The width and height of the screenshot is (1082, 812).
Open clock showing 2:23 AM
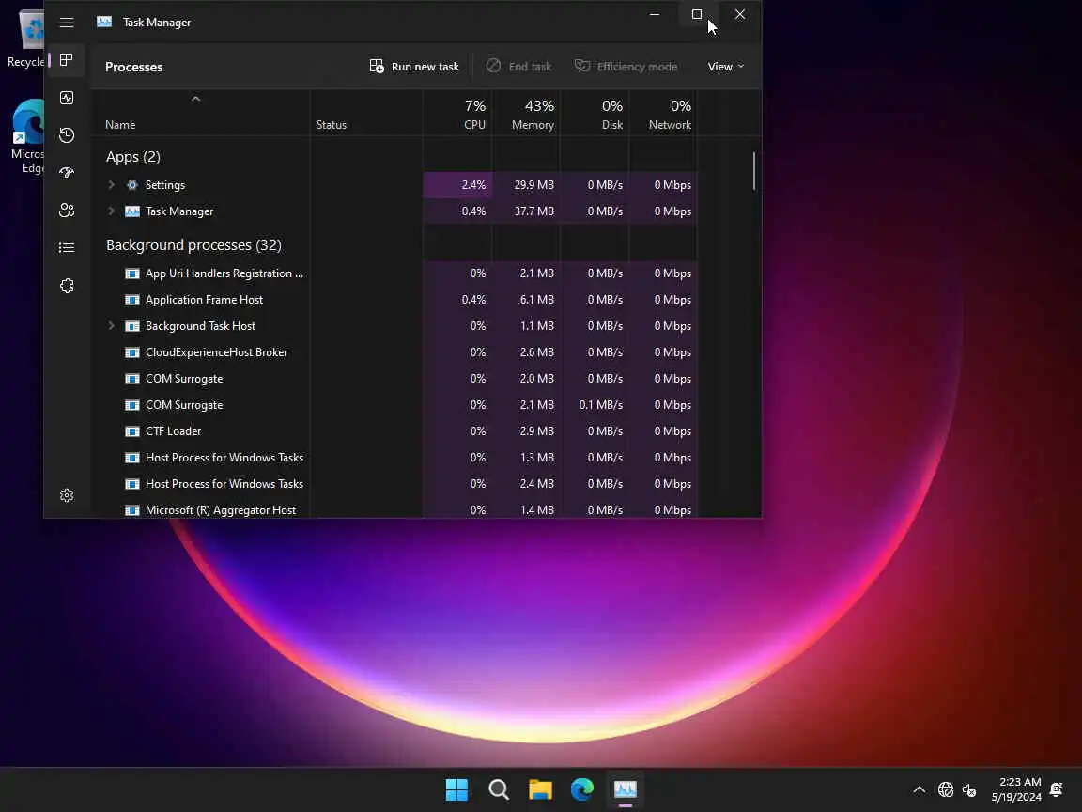(x=1016, y=789)
